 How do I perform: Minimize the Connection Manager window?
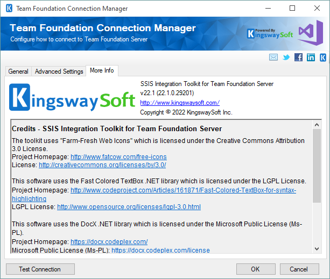pos(268,9)
